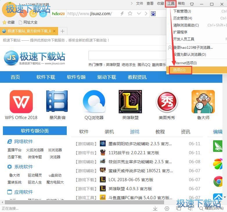Open the page zoom 缩放(100%) control
The image size is (227, 212).
(x=212, y=208)
